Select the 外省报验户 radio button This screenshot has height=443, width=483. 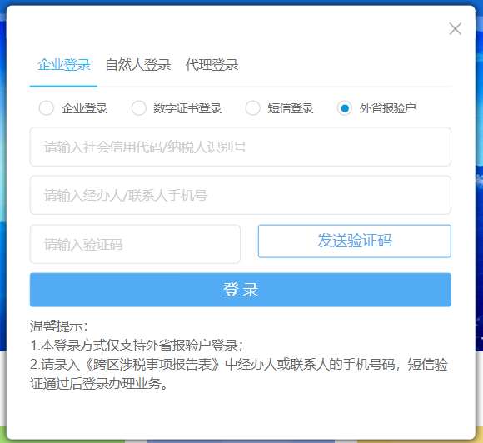(345, 108)
